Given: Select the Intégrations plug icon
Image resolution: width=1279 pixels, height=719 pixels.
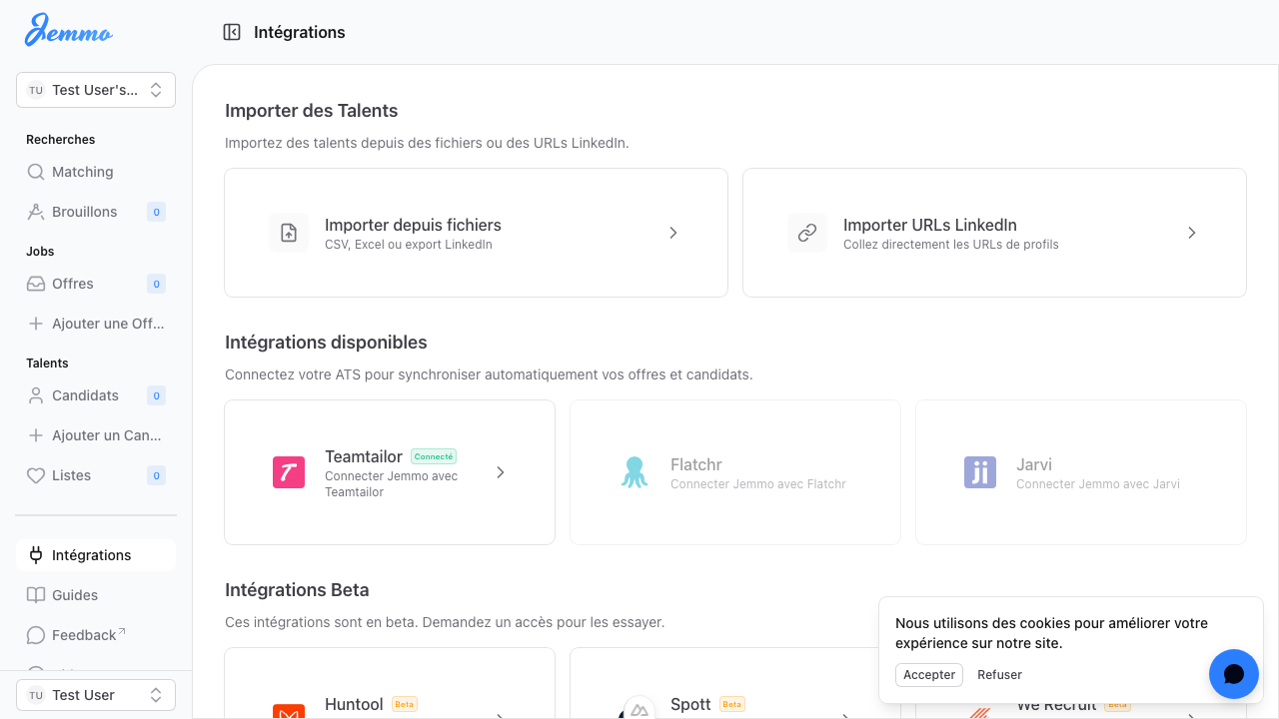Looking at the screenshot, I should pos(34,554).
